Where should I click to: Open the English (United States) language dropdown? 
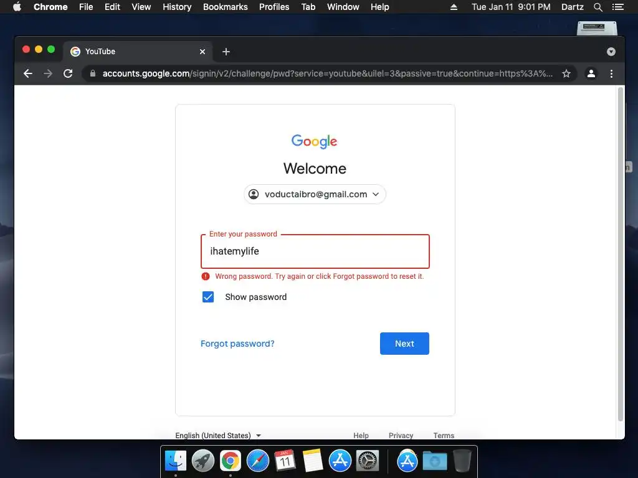pos(218,435)
